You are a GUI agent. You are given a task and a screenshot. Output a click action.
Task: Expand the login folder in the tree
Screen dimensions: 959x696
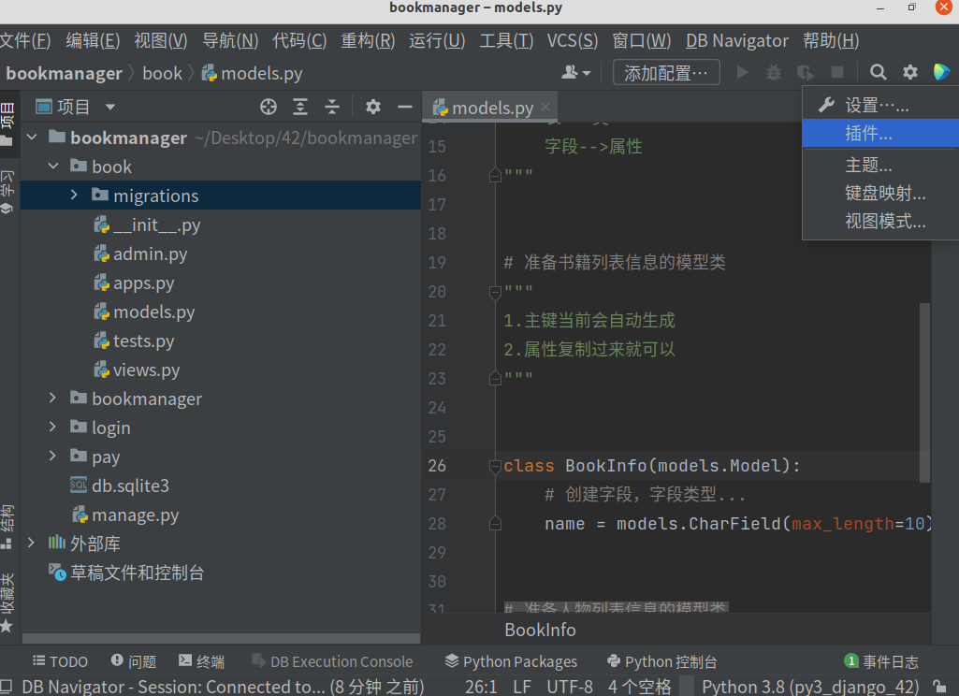(x=52, y=427)
